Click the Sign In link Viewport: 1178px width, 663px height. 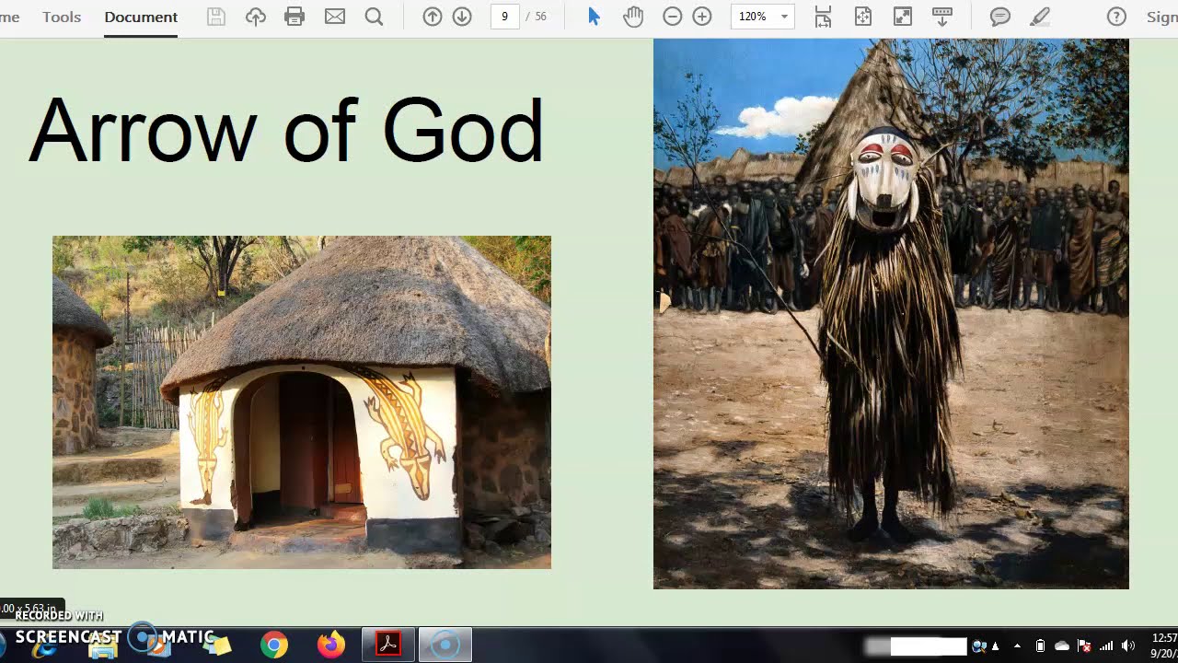(1161, 17)
